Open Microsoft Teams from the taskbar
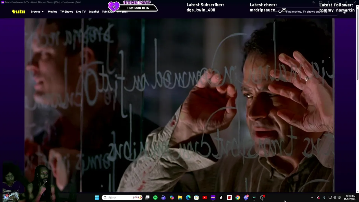 [164, 198]
